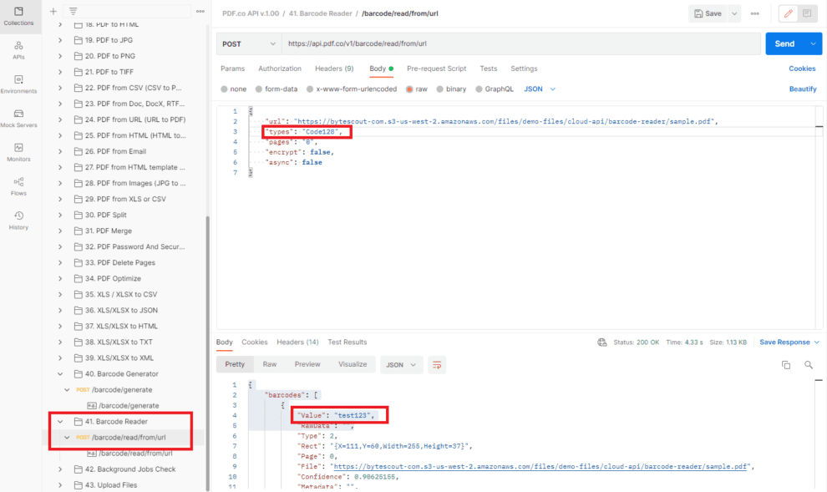827x492 pixels.
Task: Collapse the 41. Barcode Reader folder
Action: pyautogui.click(x=60, y=421)
